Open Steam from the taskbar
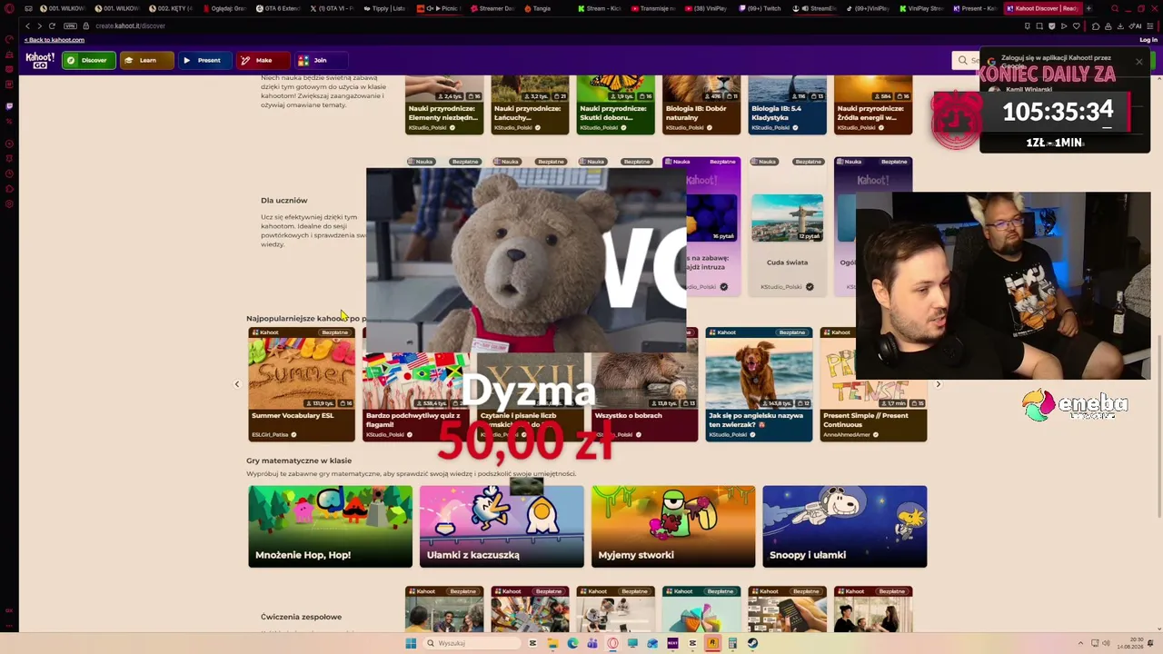Image resolution: width=1163 pixels, height=654 pixels. click(x=752, y=643)
